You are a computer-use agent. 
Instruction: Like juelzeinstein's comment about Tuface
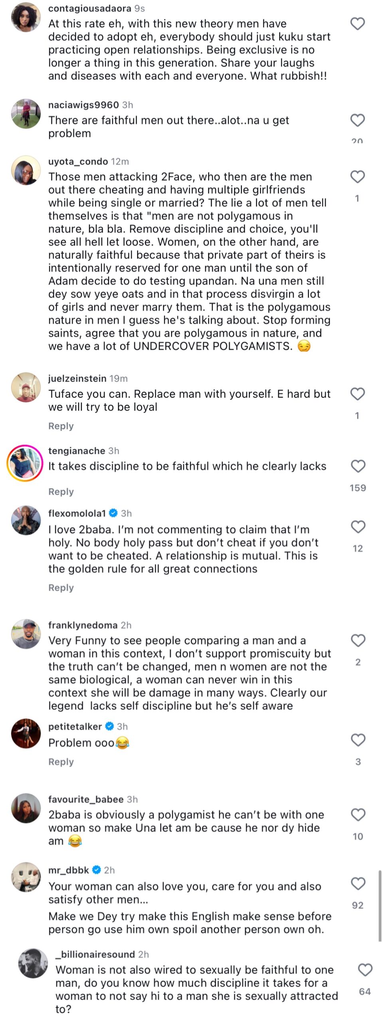coord(357,394)
